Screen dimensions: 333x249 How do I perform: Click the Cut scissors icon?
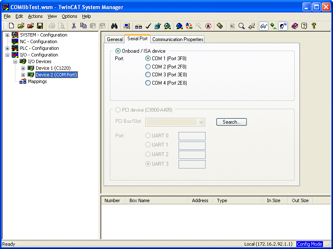74,26
